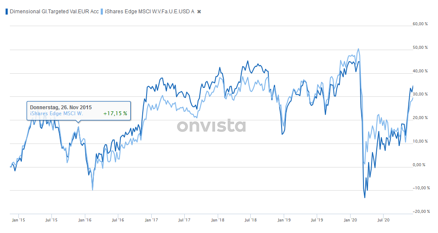Click the Jan '20 x-axis label
Viewport: 438px width, 233px height.
tap(350, 220)
